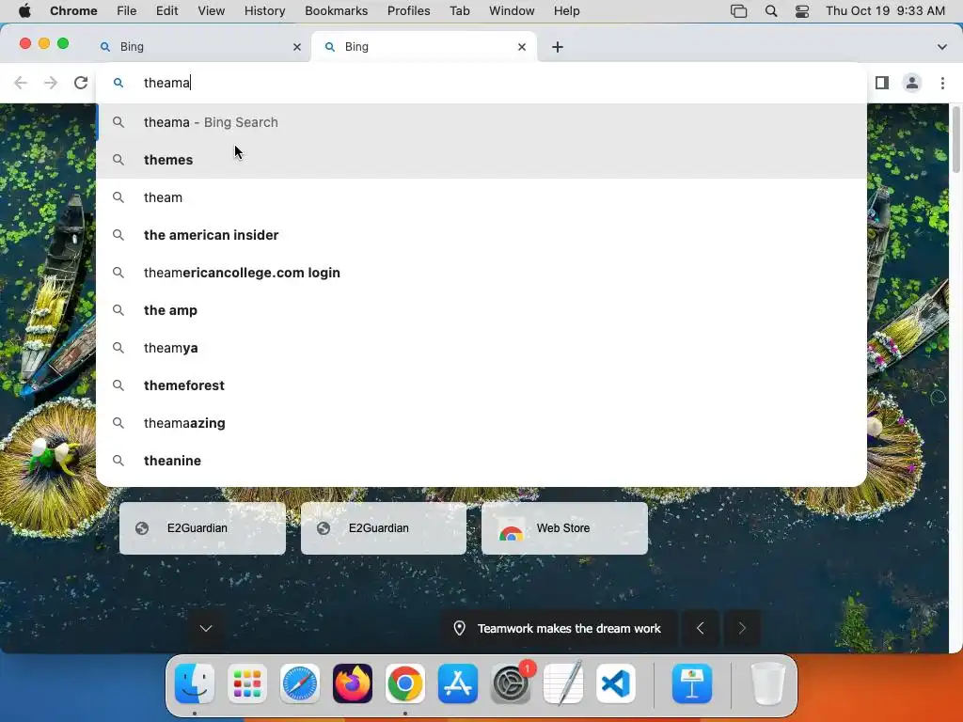
Task: Click the screen mirroring menu bar icon
Action: [x=739, y=11]
